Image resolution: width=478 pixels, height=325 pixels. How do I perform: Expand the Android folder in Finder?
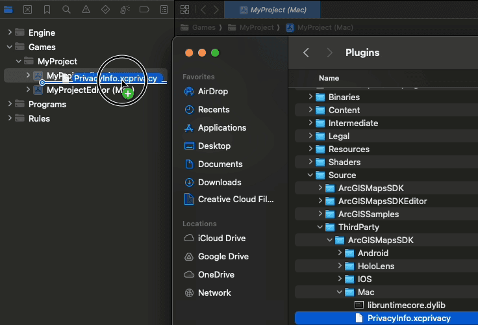point(340,253)
